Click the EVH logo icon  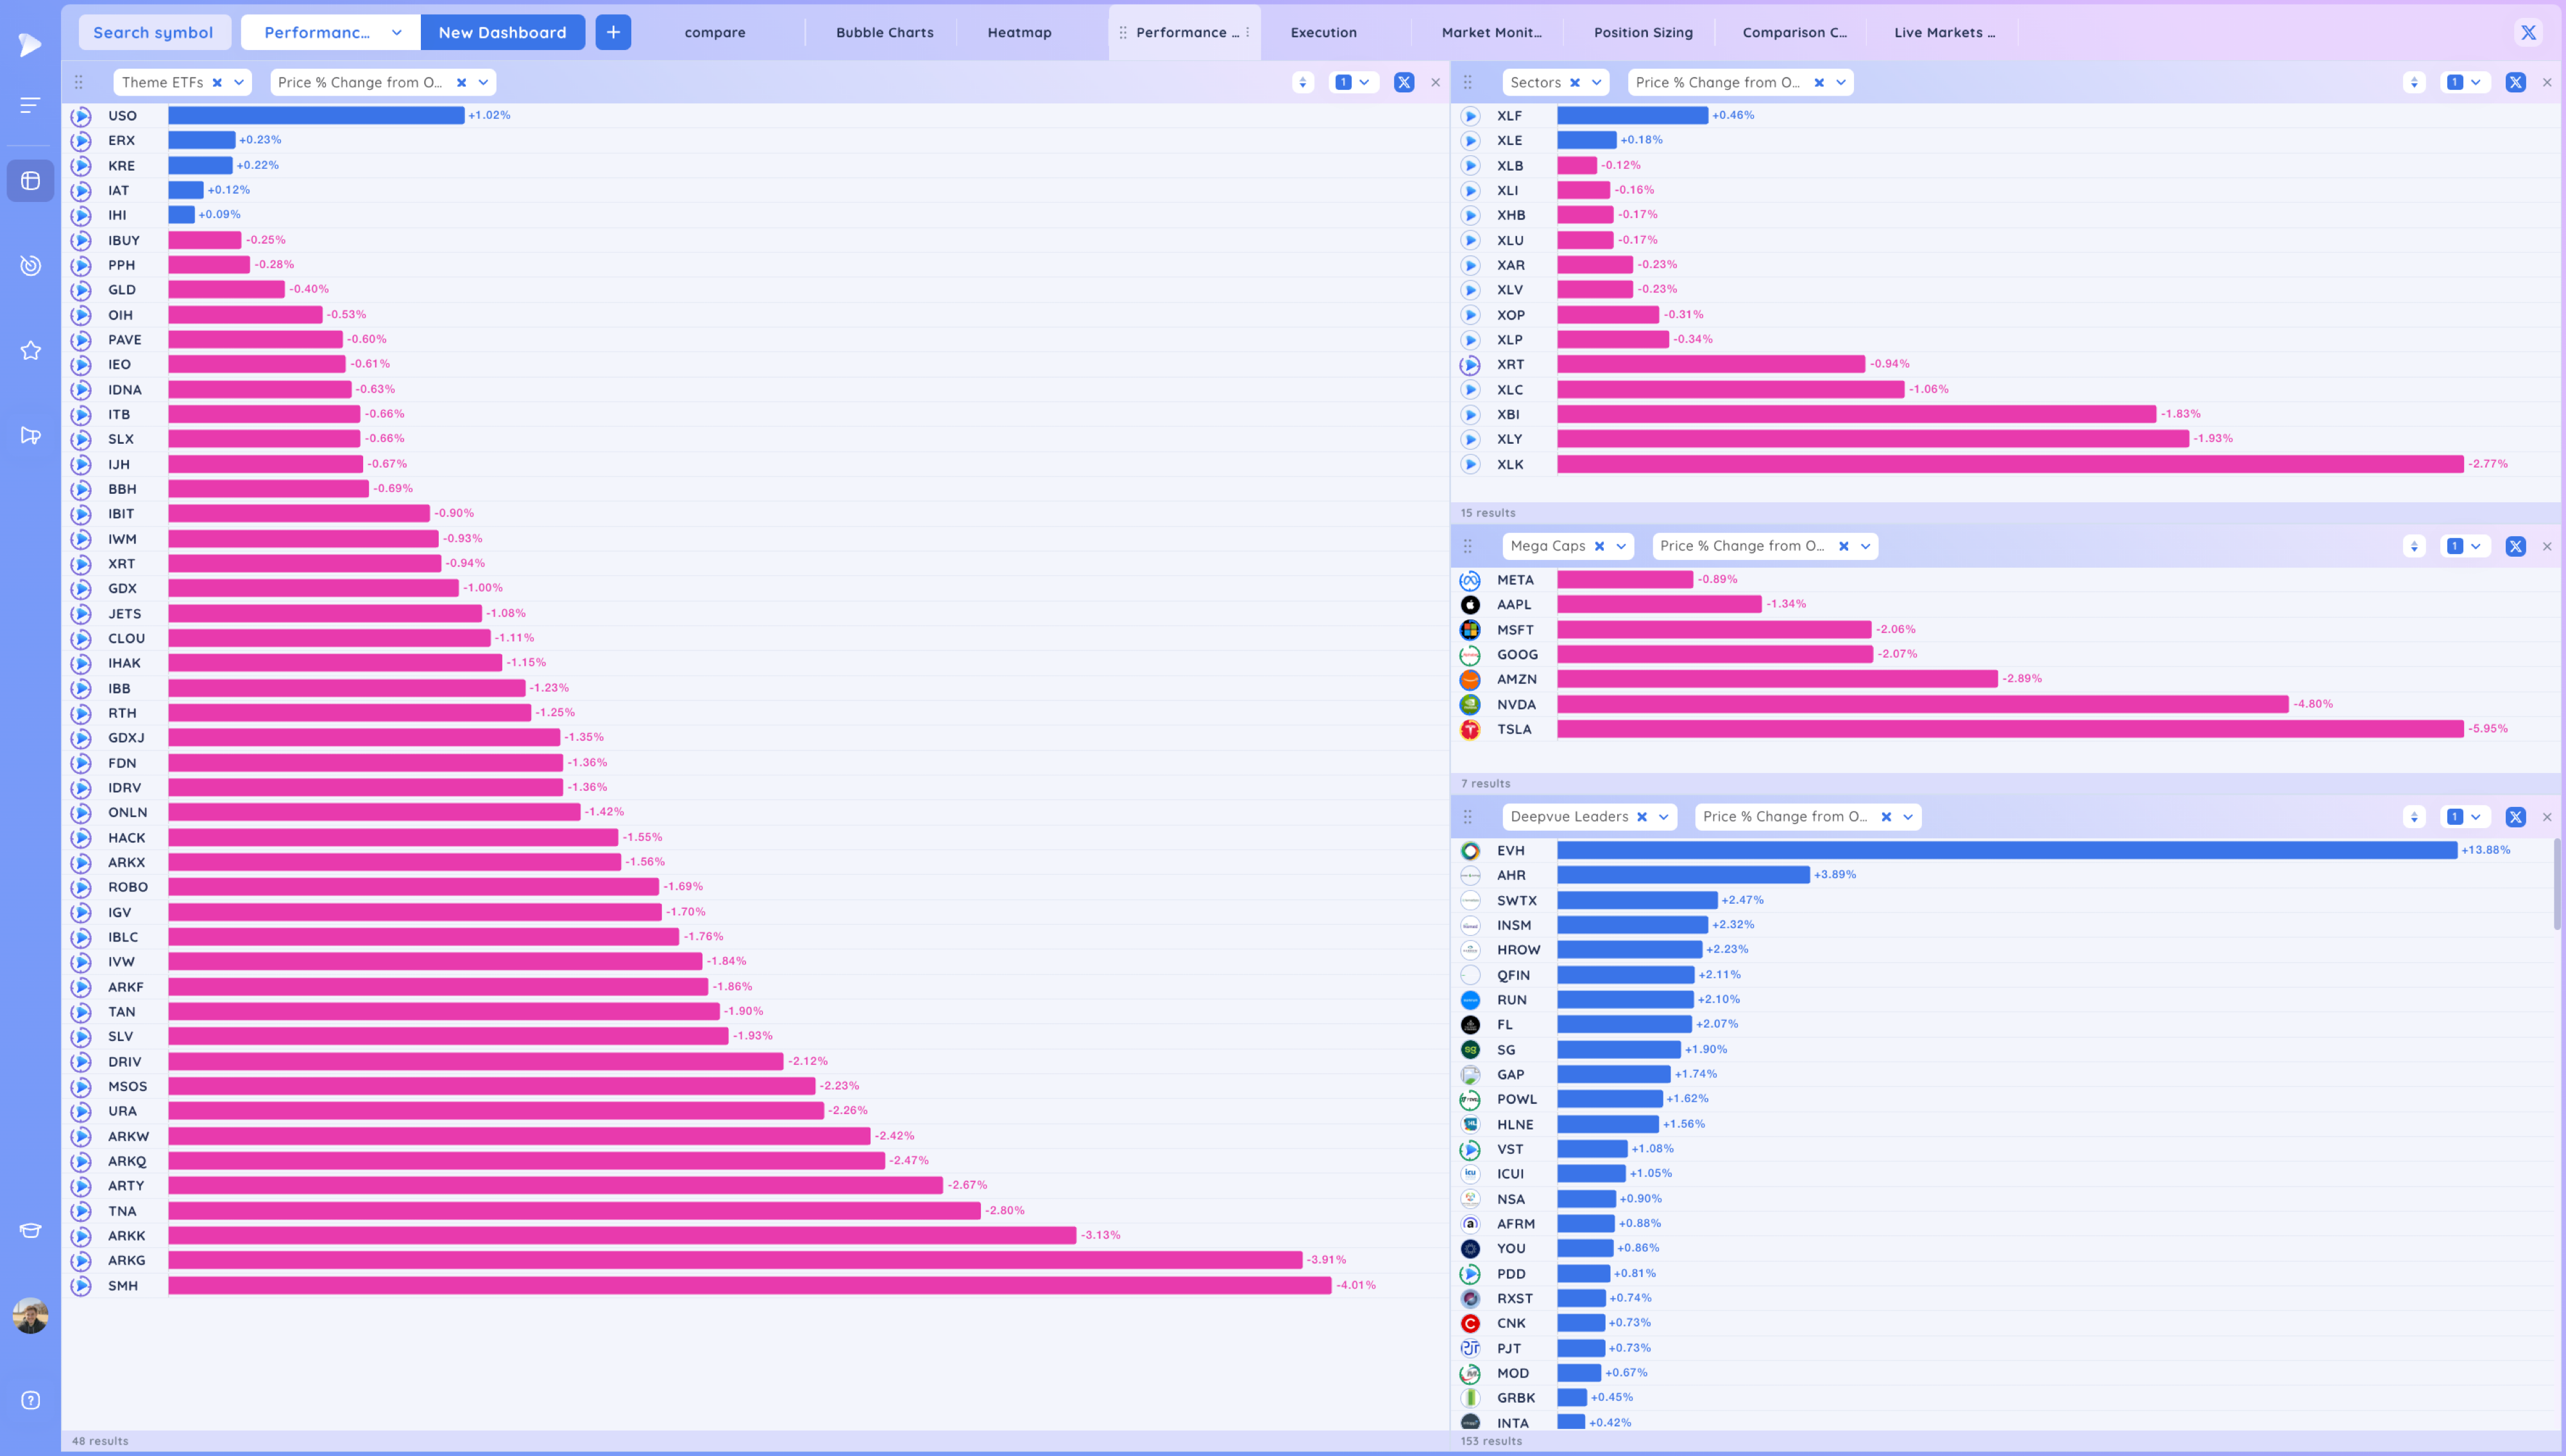click(1470, 851)
